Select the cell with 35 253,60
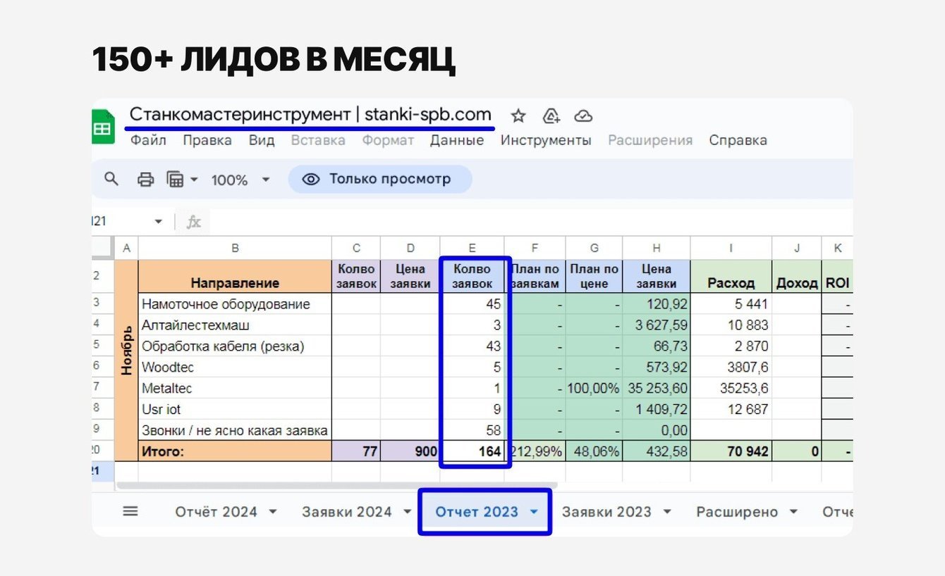945x576 pixels. click(657, 388)
